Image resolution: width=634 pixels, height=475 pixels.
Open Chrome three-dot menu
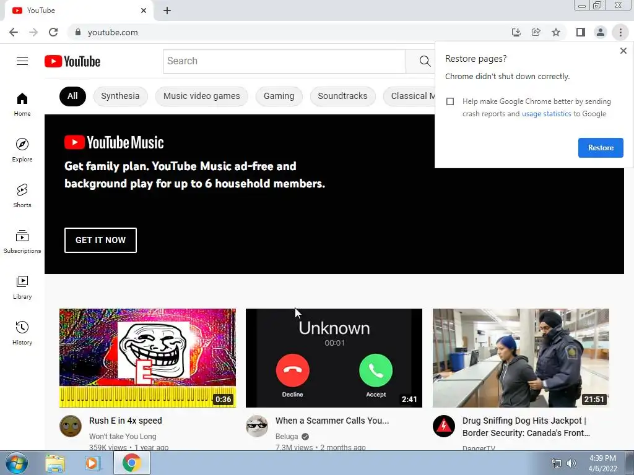tap(620, 32)
